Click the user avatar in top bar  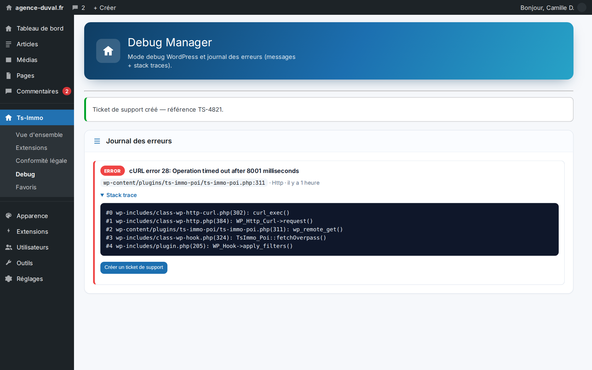click(582, 7)
